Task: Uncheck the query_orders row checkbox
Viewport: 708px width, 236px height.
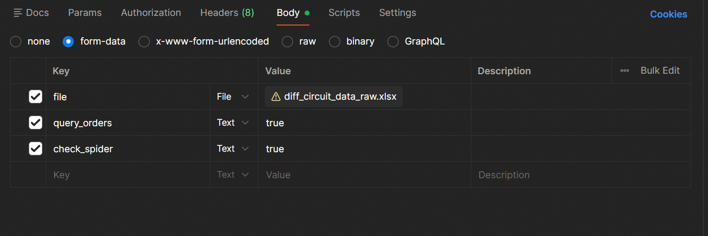Action: click(x=36, y=123)
